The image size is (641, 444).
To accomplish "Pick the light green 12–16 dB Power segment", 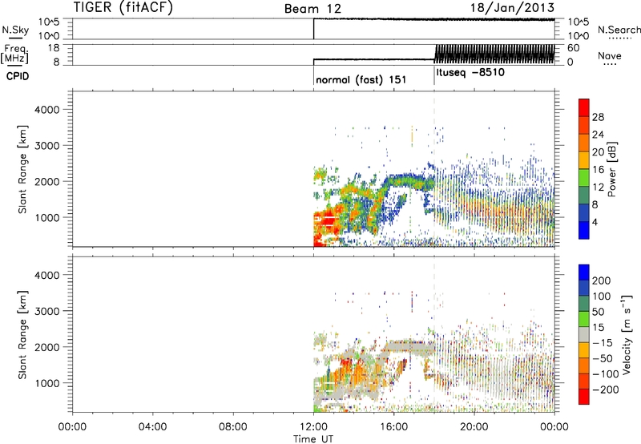I will coord(584,178).
